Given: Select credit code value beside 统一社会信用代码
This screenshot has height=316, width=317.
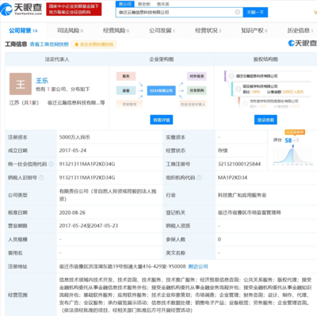Looking at the screenshot, I should pos(87,164).
